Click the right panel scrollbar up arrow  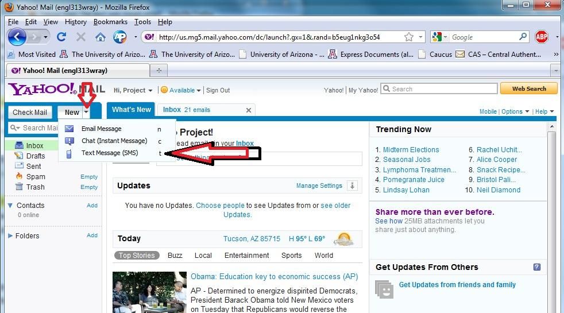click(552, 127)
